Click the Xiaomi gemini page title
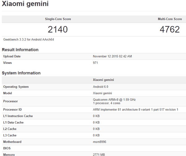Viewport: 186px width, 156px height. pyautogui.click(x=25, y=4)
